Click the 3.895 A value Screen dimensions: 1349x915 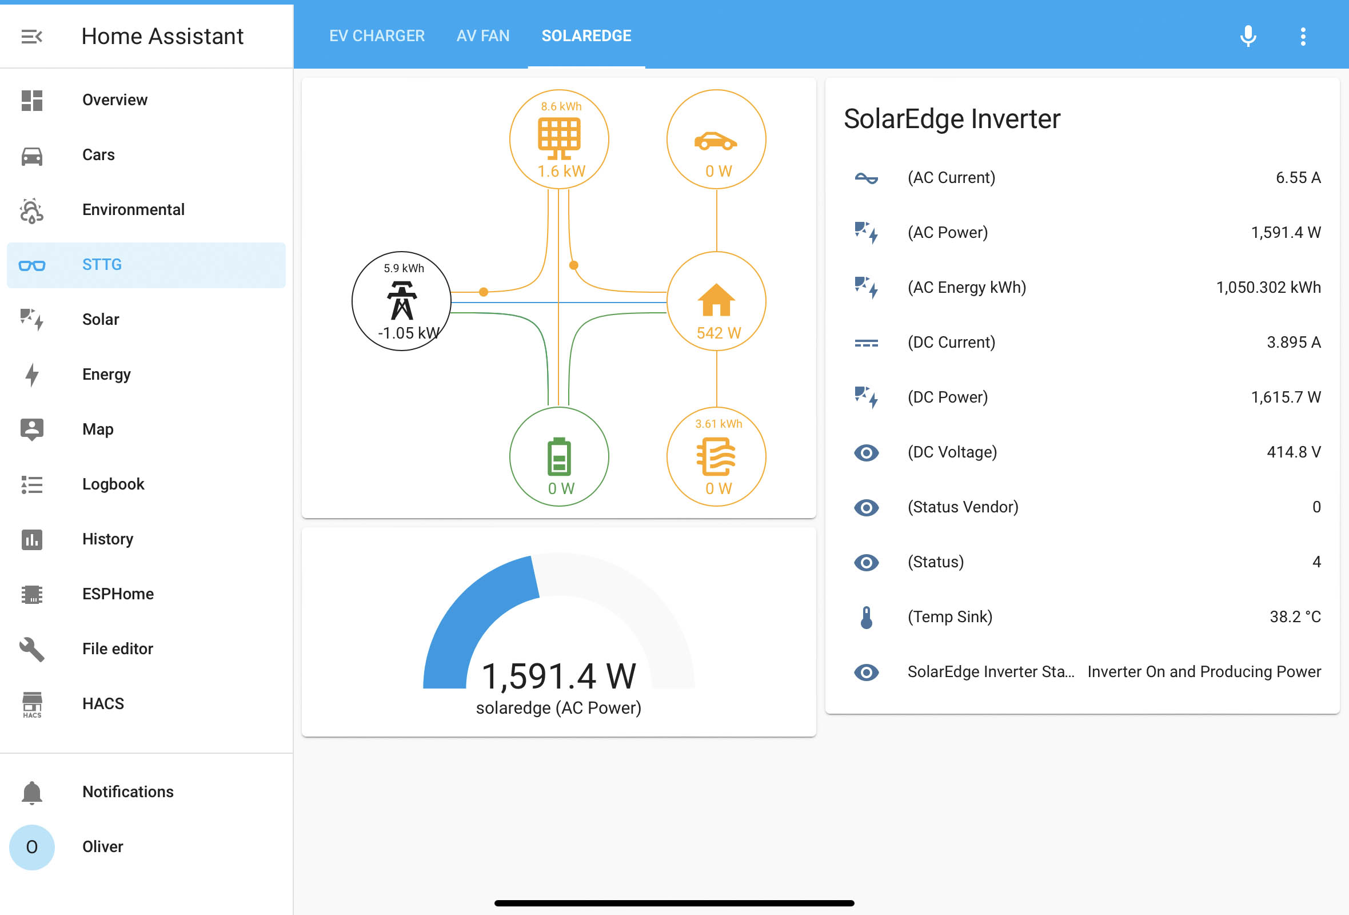[1294, 343]
